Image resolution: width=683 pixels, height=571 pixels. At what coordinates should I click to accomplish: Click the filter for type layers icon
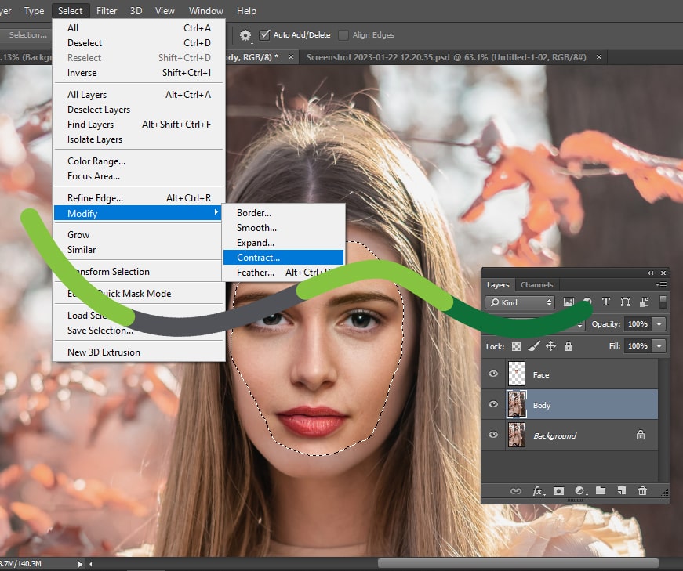point(605,302)
